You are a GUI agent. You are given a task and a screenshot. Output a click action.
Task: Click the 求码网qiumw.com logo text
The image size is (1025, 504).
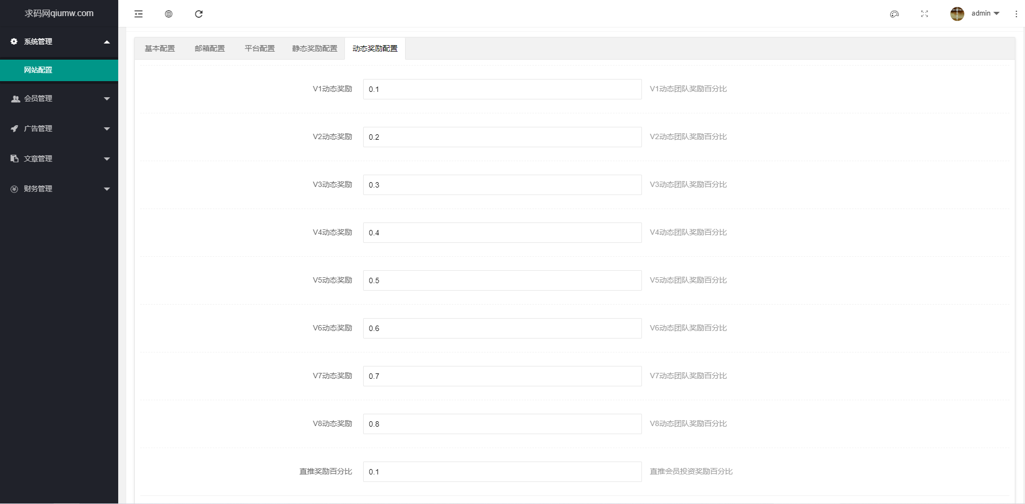coord(59,13)
